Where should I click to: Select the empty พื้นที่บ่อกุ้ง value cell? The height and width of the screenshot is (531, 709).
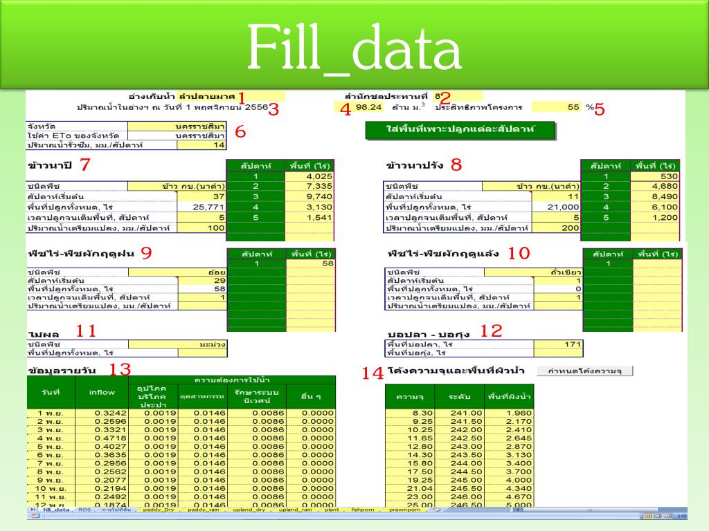coord(559,352)
